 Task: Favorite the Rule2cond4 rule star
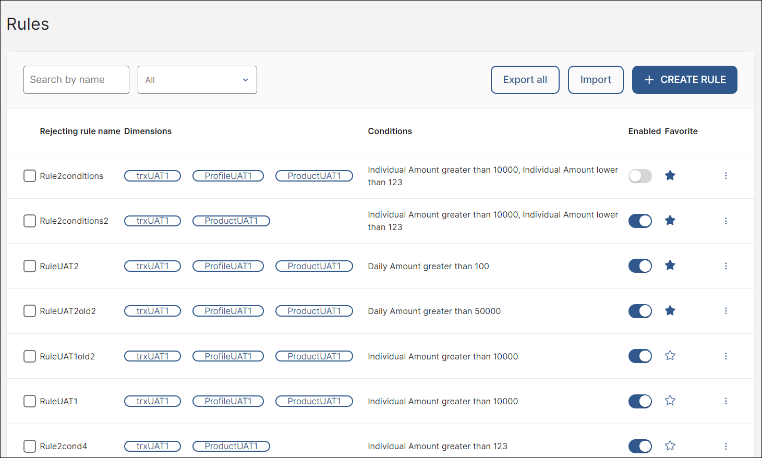[670, 446]
